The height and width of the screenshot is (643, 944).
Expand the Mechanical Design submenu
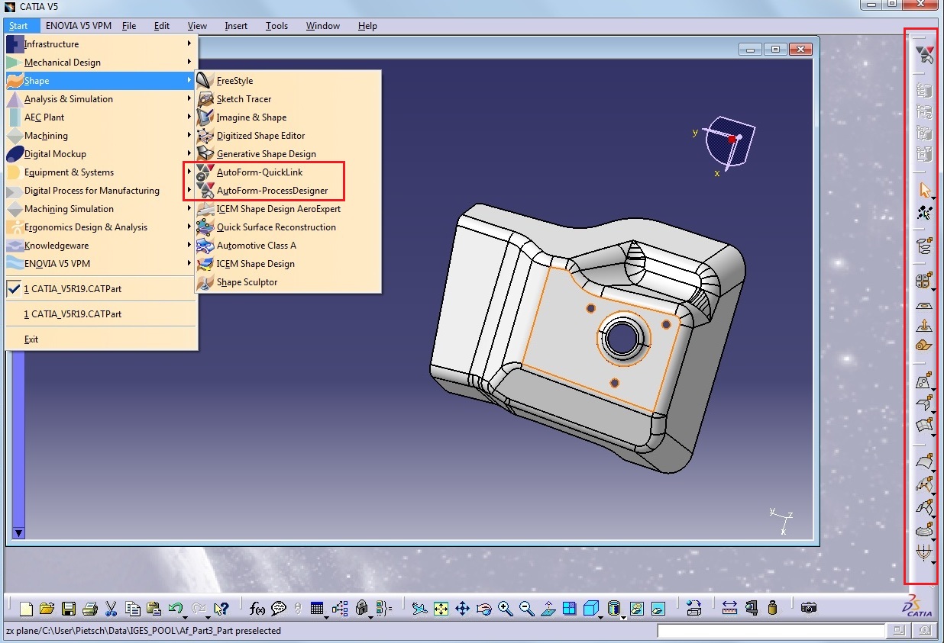101,63
